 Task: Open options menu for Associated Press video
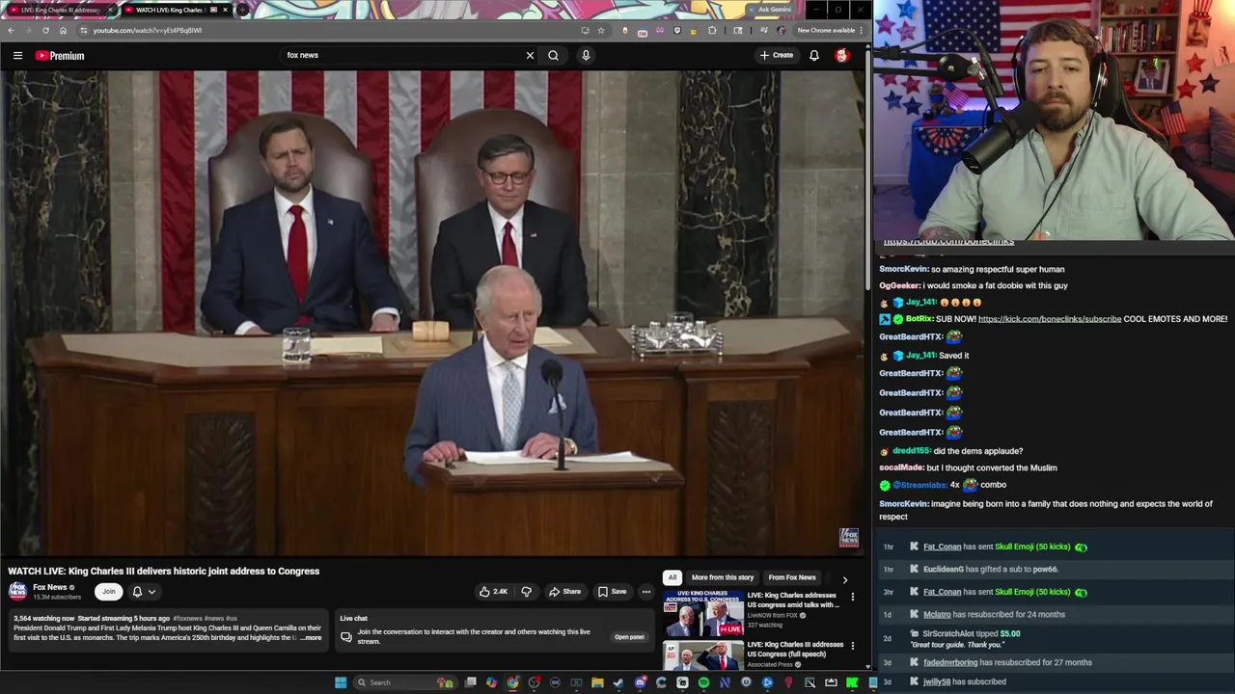coord(852,646)
